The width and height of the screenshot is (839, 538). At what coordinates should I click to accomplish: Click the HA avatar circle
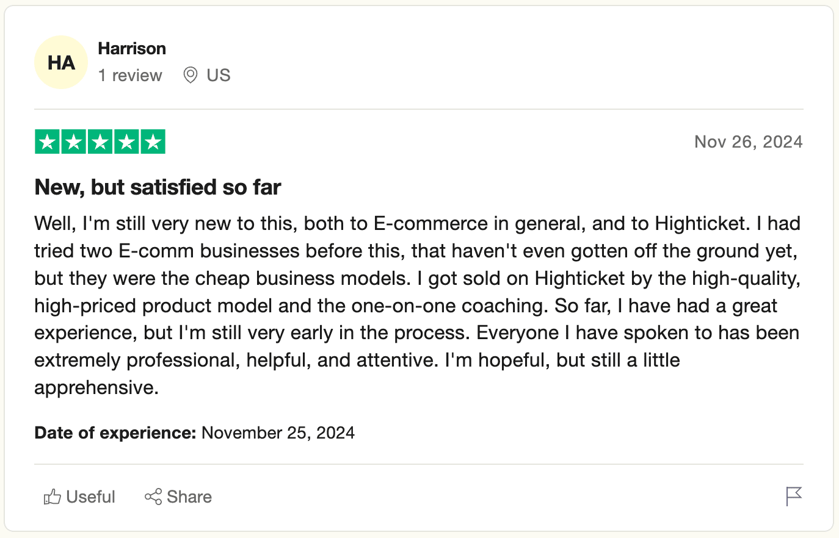[61, 63]
